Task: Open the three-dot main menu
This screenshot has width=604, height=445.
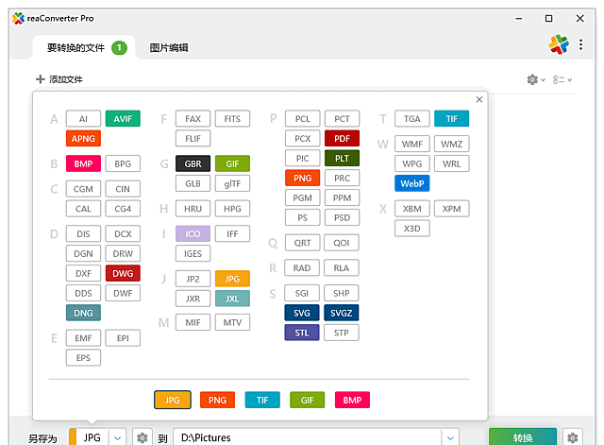Action: [580, 44]
